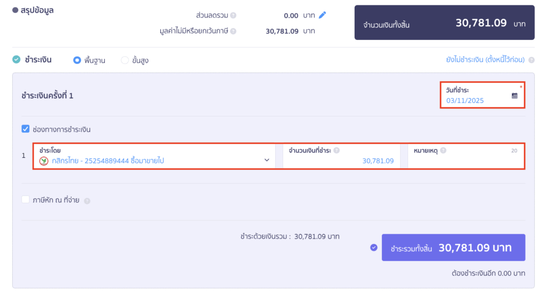Click help icon beside หมายเหตุ label
This screenshot has width=547, height=294.
click(x=443, y=150)
